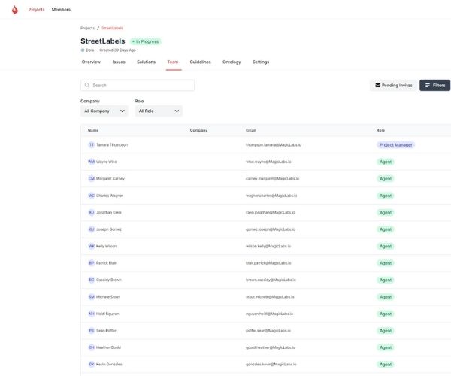Viewport: 451px width, 376px height.
Task: Click the TT avatar for Tamara Thompson
Action: click(92, 144)
